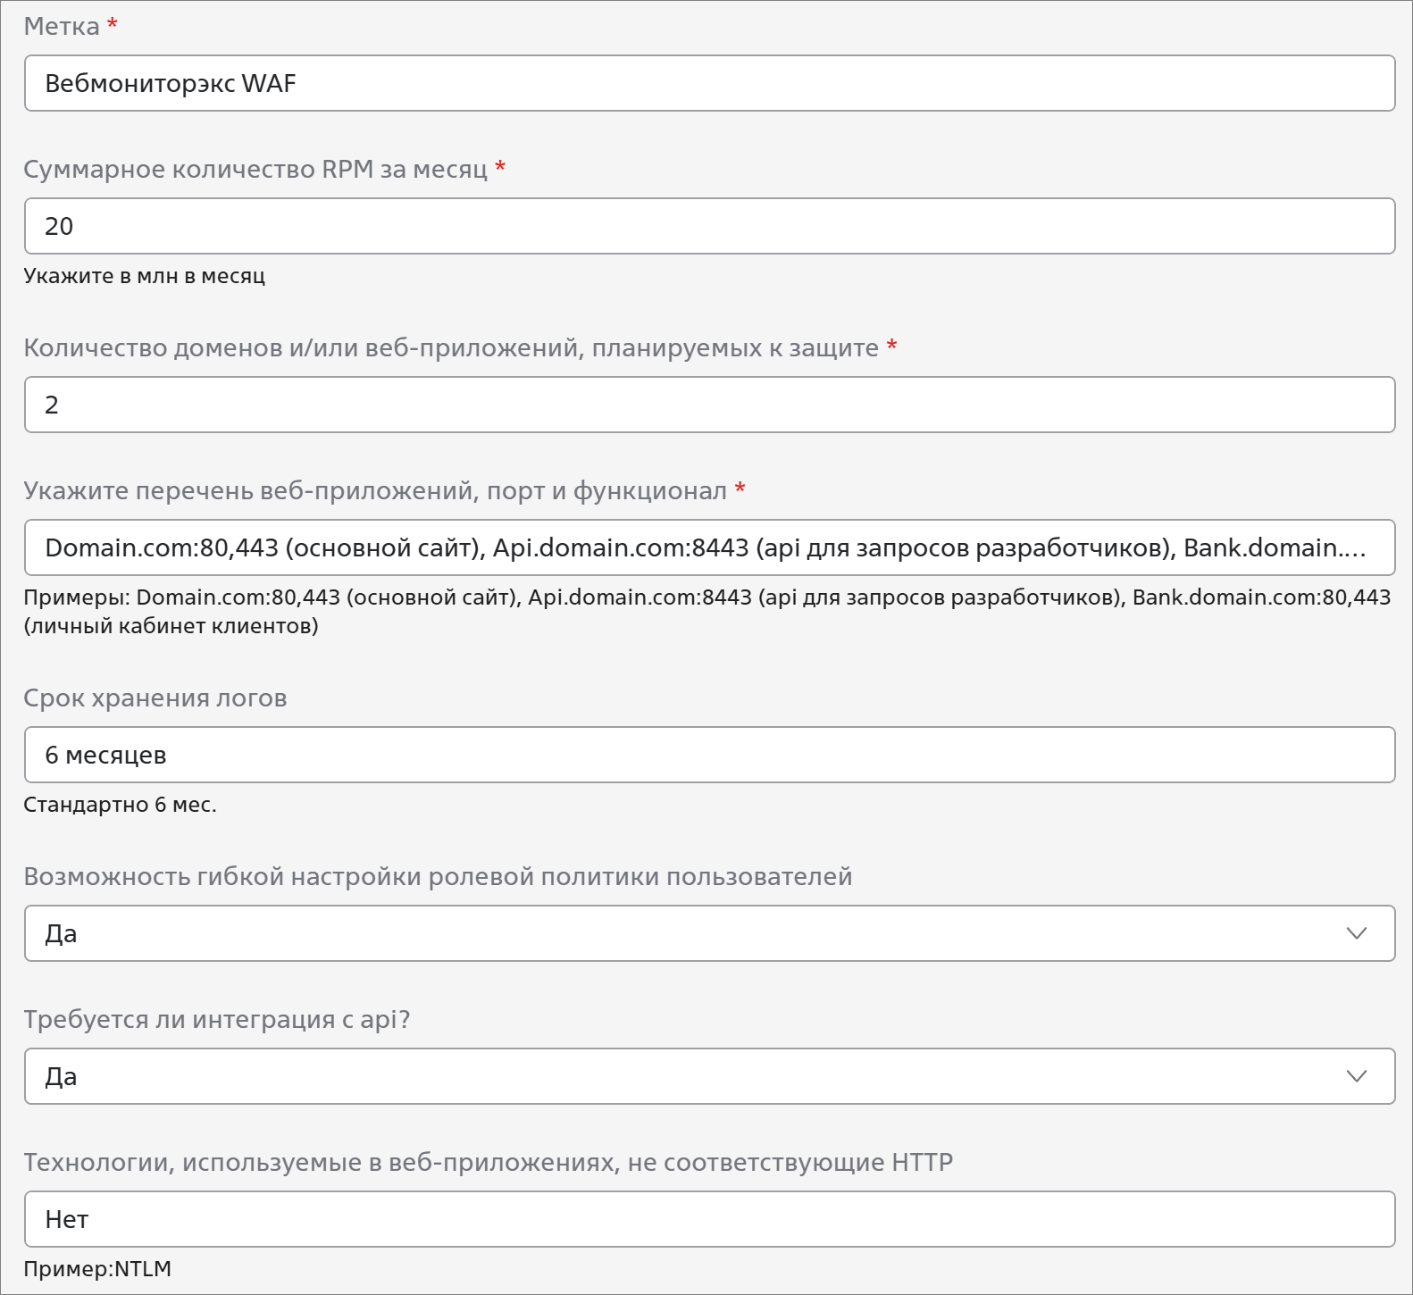Open the 'Требуется ли интеграция с api?' dropdown
The height and width of the screenshot is (1295, 1413).
tap(709, 1076)
